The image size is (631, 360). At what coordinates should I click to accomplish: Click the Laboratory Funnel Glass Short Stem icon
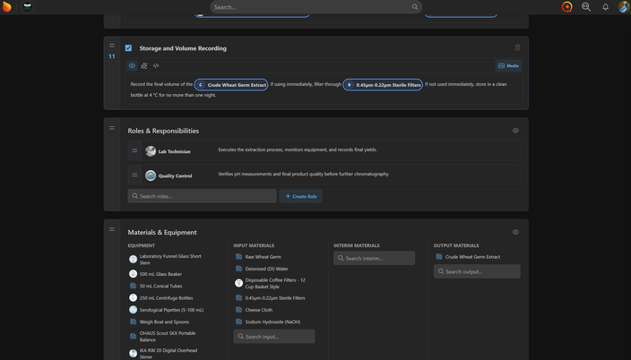(x=133, y=260)
